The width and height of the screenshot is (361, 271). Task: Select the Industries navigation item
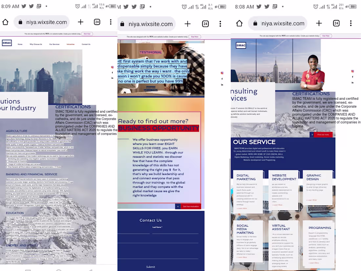pyautogui.click(x=71, y=44)
